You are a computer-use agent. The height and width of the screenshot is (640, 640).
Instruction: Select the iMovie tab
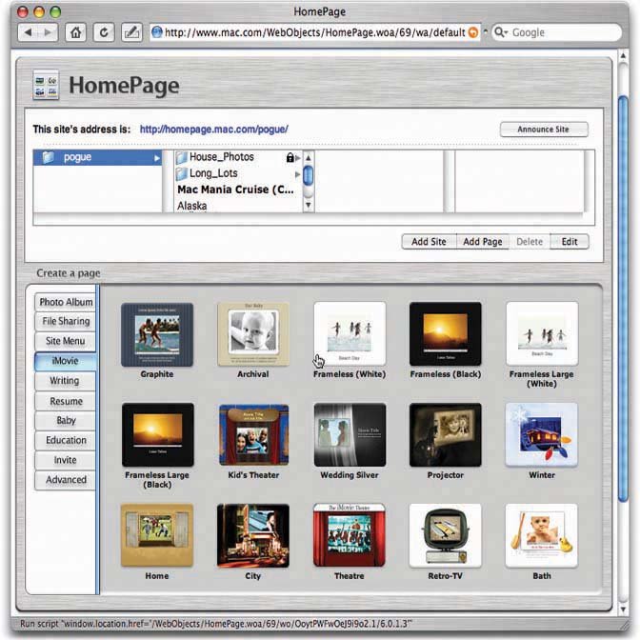66,361
